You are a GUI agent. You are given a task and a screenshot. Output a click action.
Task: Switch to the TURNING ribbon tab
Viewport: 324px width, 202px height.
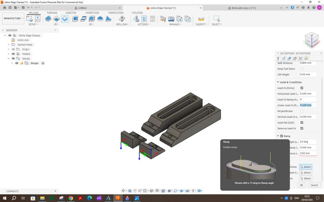52,13
